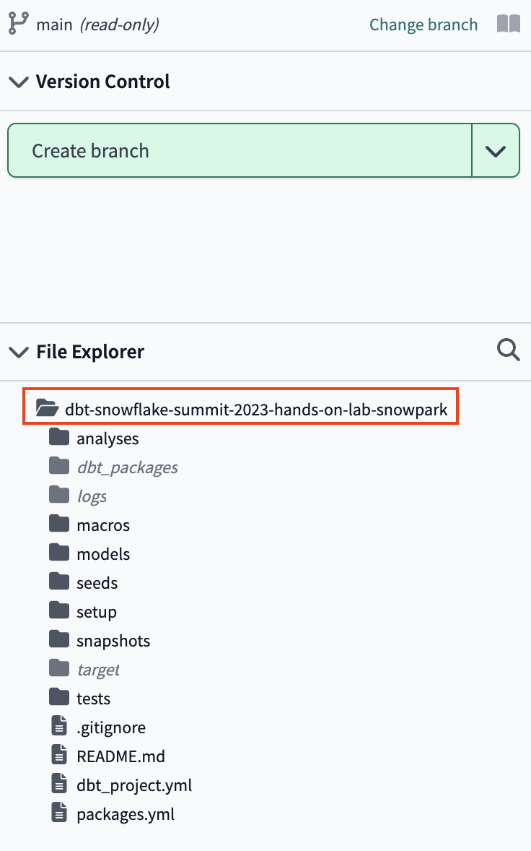Click the Change branch link
Image resolution: width=531 pixels, height=851 pixels.
pyautogui.click(x=424, y=25)
